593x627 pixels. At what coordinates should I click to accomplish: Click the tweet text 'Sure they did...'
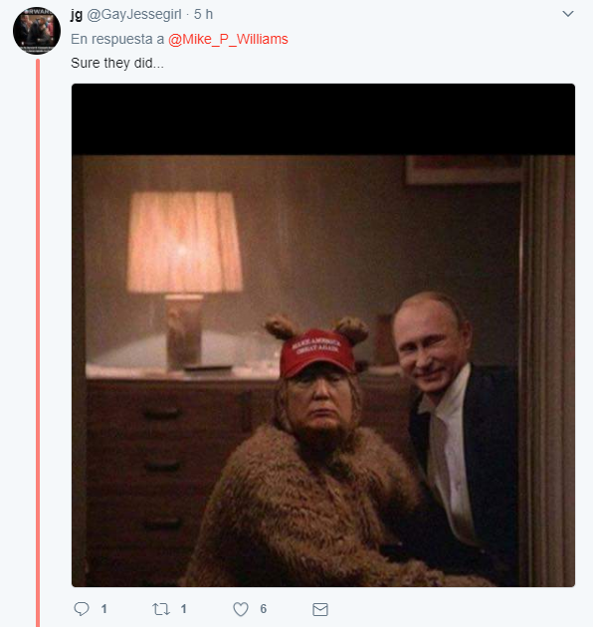pyautogui.click(x=117, y=63)
